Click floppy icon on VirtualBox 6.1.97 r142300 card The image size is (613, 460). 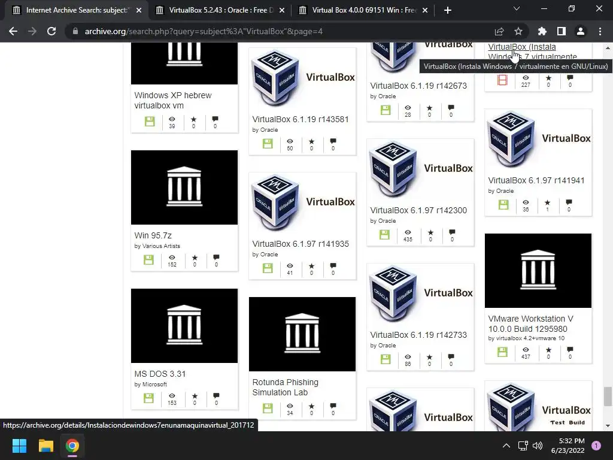pos(385,234)
